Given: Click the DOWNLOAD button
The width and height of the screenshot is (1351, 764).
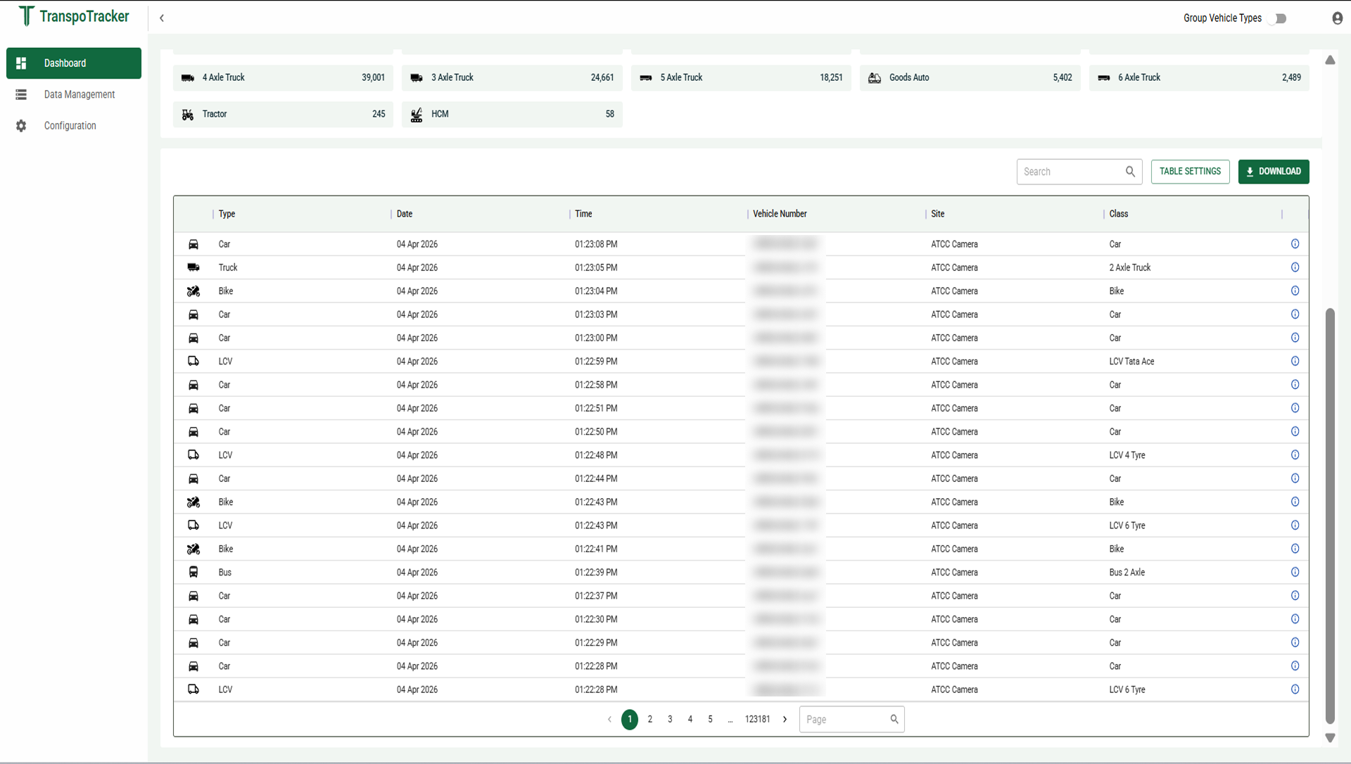Looking at the screenshot, I should pos(1274,172).
